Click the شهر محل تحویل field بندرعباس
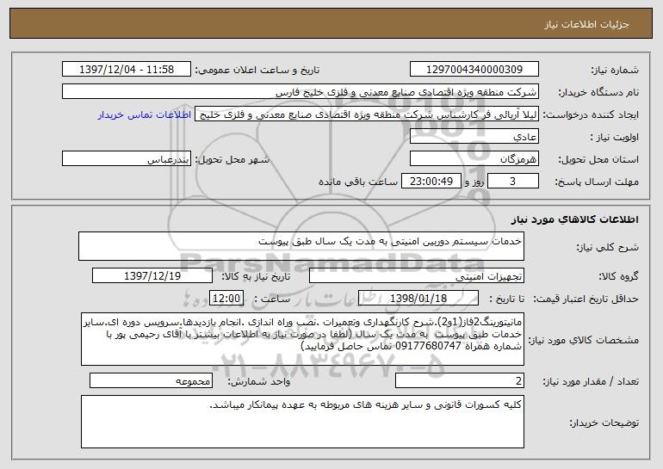Image resolution: width=663 pixels, height=469 pixels. [127, 159]
